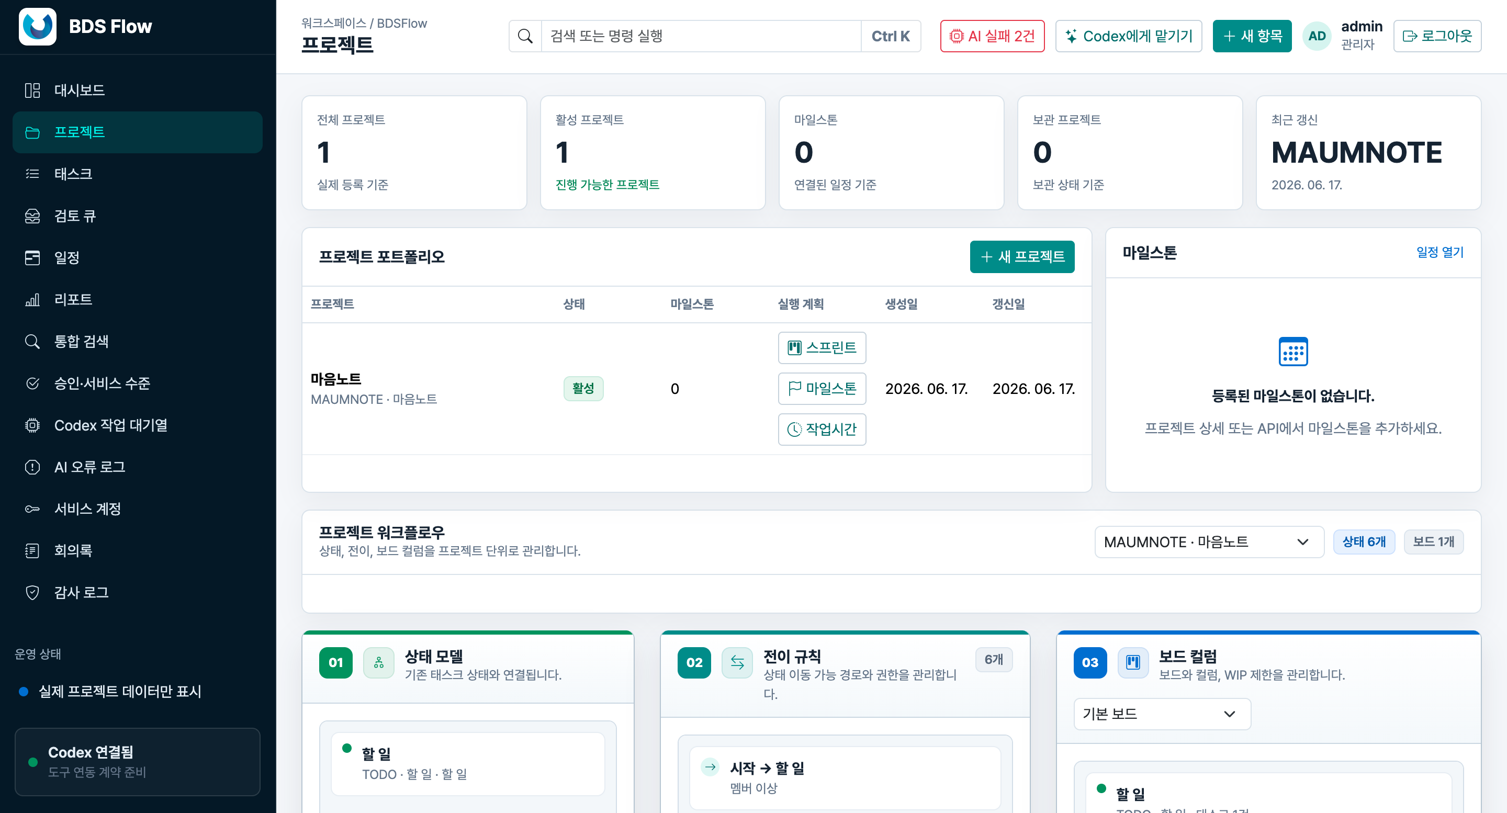The width and height of the screenshot is (1507, 813).
Task: Click the BDS Flow logo icon
Action: 38,26
